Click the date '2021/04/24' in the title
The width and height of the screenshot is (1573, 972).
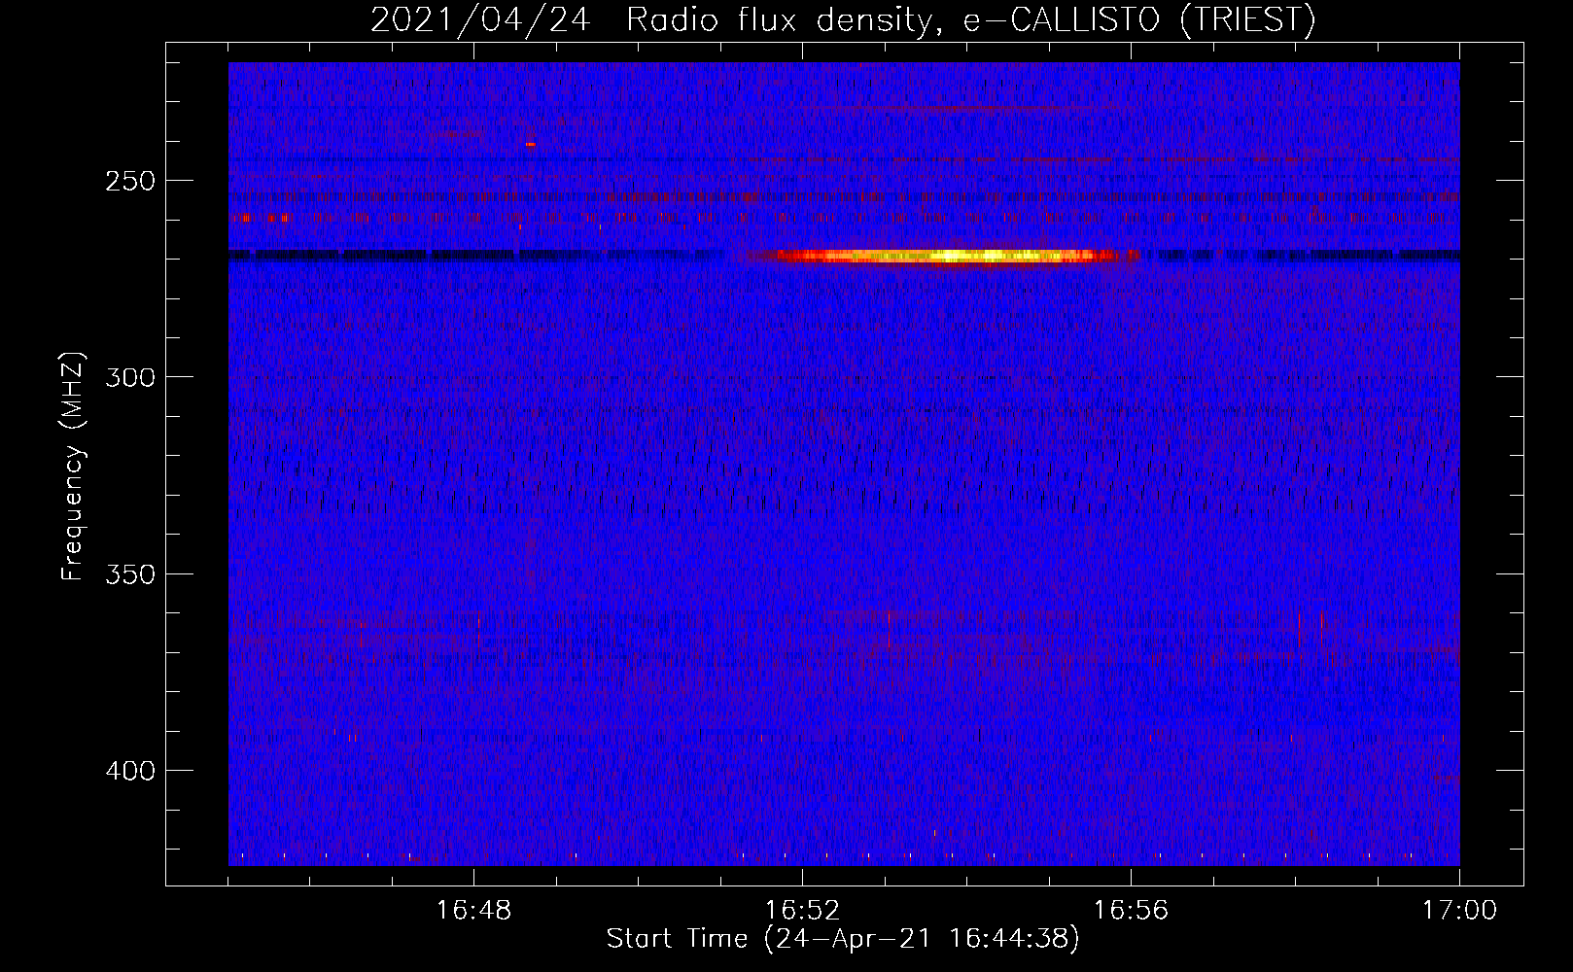coord(480,19)
